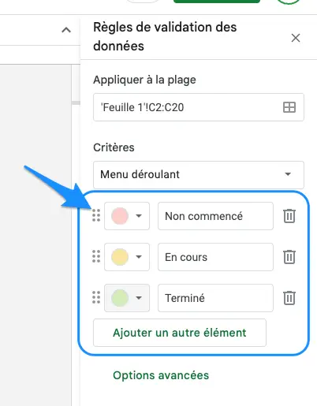Collapse the toolbar with the upward chevron
Image resolution: width=317 pixels, height=406 pixels.
click(x=66, y=30)
